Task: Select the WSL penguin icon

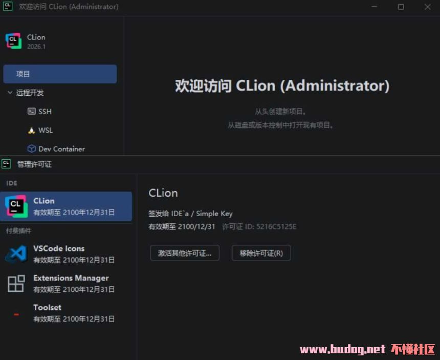Action: [x=31, y=130]
